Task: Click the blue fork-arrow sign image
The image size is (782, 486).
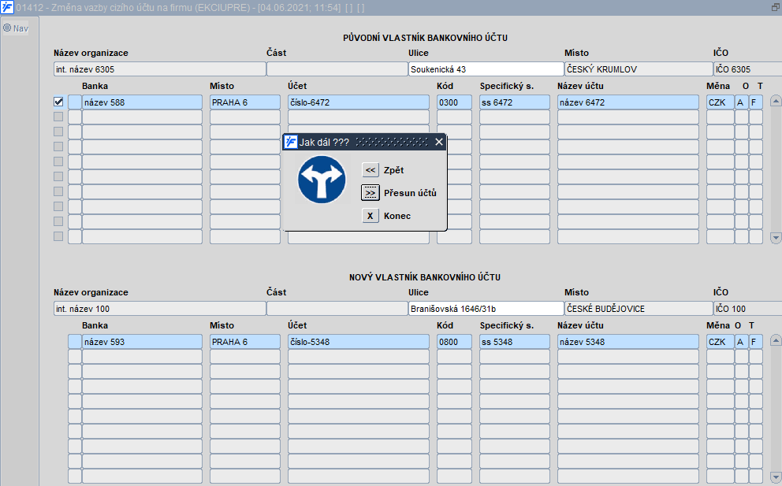Action: point(321,180)
